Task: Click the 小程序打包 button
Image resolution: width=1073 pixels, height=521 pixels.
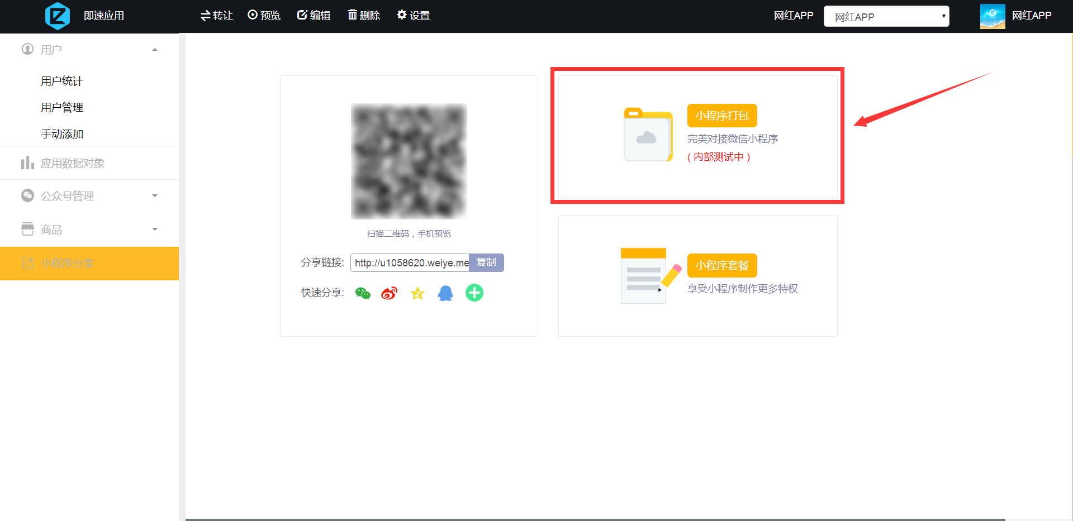Action: (x=722, y=116)
